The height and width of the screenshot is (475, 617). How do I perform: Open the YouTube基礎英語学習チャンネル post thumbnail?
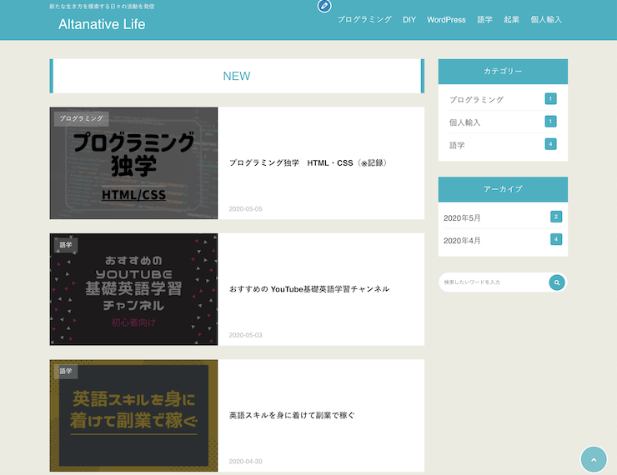(133, 289)
